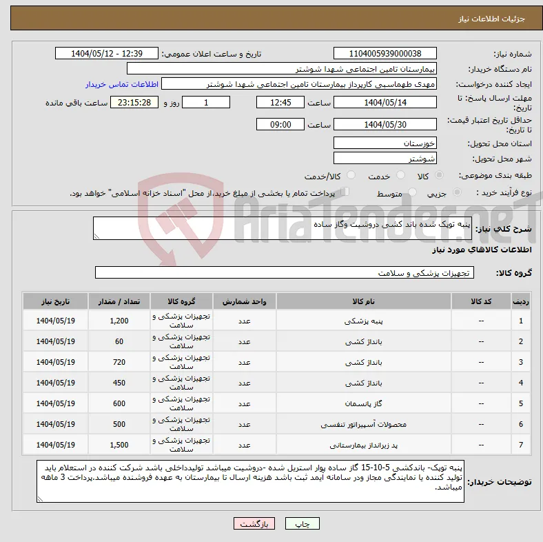Click the اطلاعات کالاهای مورد نیاز heading
The image size is (543, 542).
click(482, 250)
